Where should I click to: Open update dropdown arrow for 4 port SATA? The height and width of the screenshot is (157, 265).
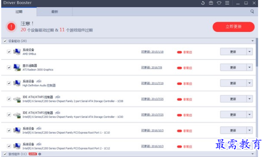click(250, 115)
